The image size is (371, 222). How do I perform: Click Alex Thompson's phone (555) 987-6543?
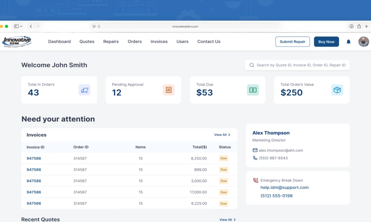273,158
